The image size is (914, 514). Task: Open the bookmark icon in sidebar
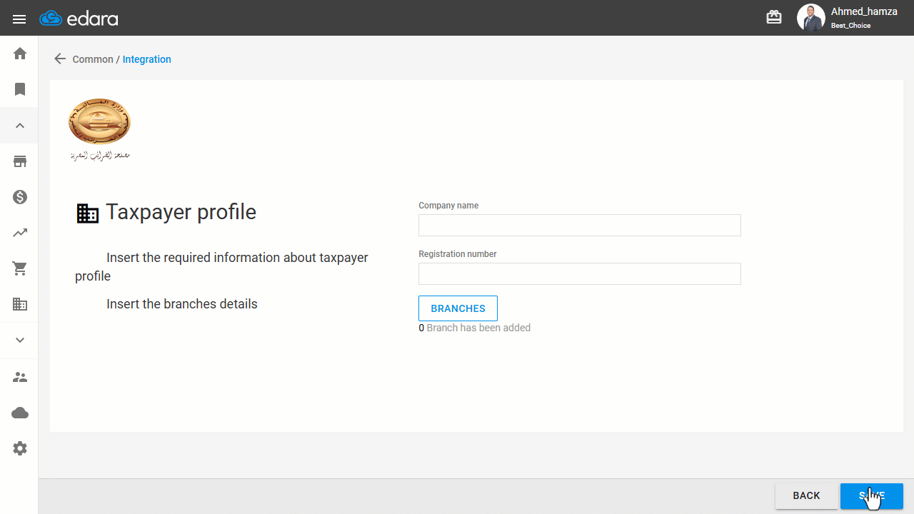click(20, 89)
